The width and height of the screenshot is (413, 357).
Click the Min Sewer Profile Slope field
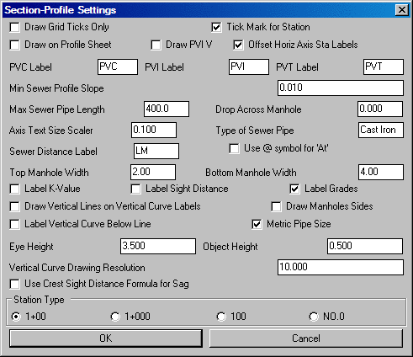click(x=341, y=88)
